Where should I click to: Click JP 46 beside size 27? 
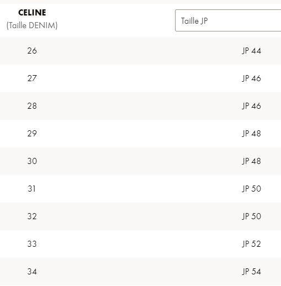(252, 78)
